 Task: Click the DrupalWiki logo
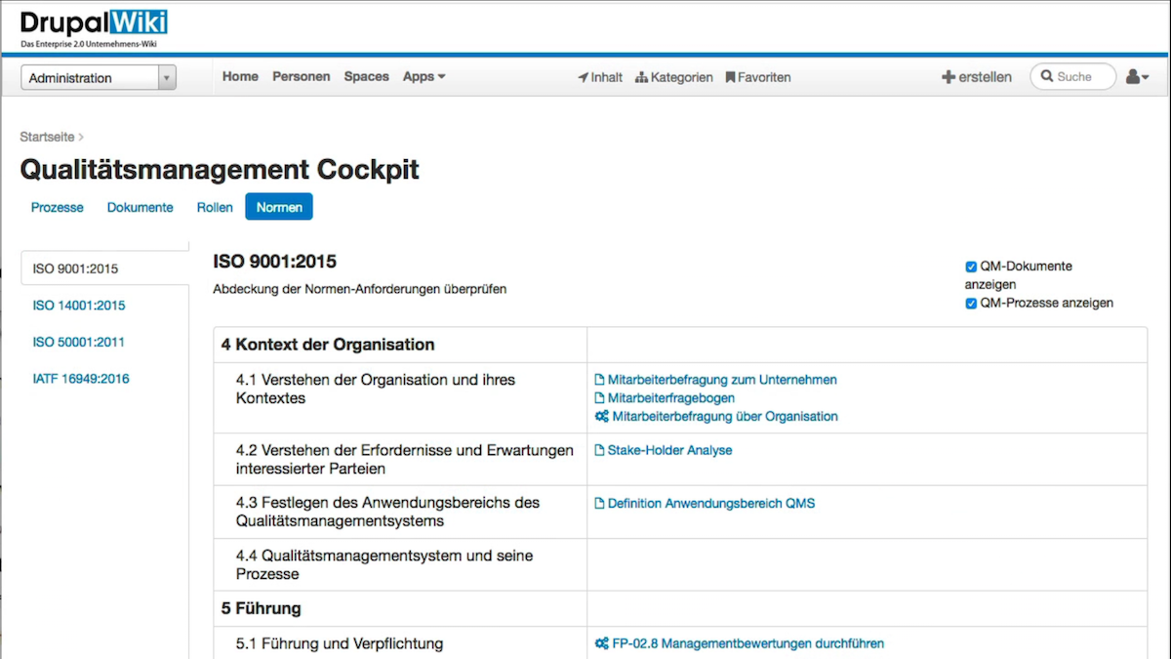tap(94, 26)
